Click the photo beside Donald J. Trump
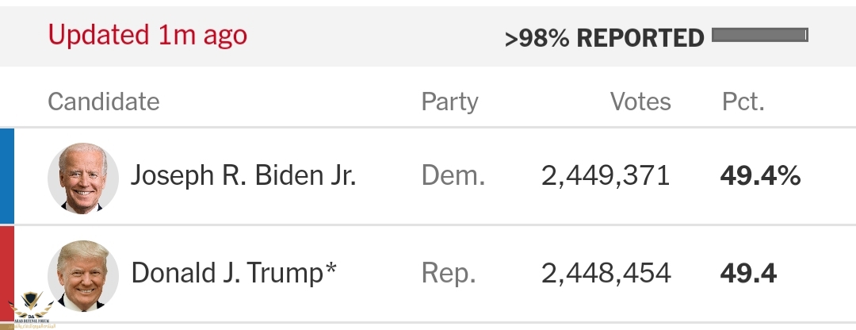This screenshot has height=330, width=856. coord(82,275)
